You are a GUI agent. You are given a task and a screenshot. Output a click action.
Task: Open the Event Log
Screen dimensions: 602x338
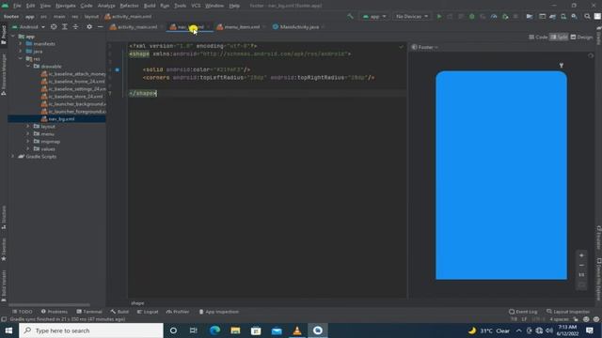[x=523, y=312]
